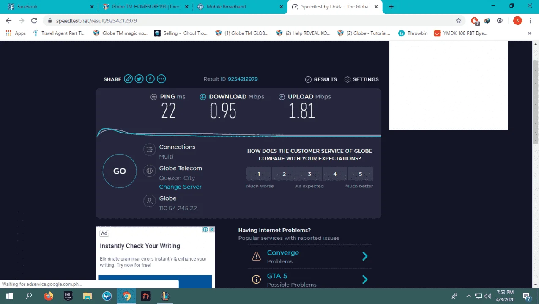Open the Results page
The width and height of the screenshot is (539, 304).
coord(321,79)
